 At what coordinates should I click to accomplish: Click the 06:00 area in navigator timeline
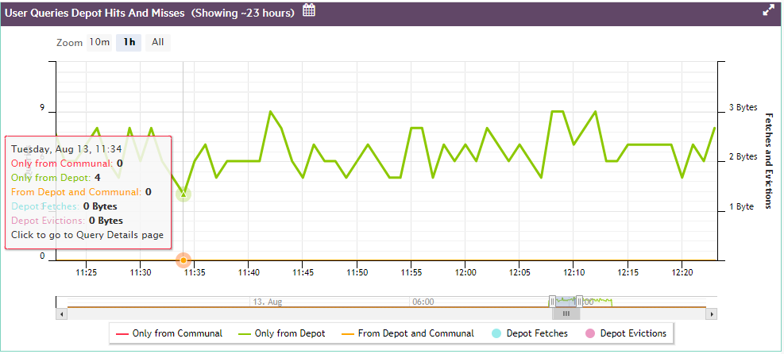(x=423, y=302)
